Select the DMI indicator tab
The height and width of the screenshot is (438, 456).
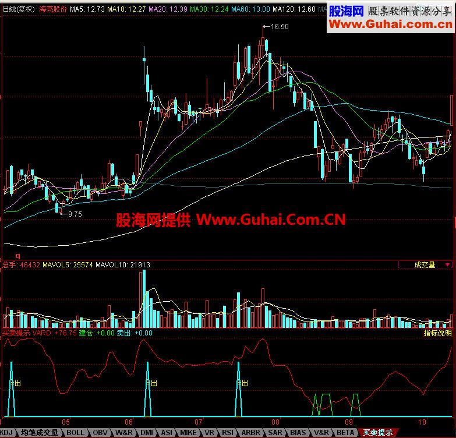click(x=147, y=433)
